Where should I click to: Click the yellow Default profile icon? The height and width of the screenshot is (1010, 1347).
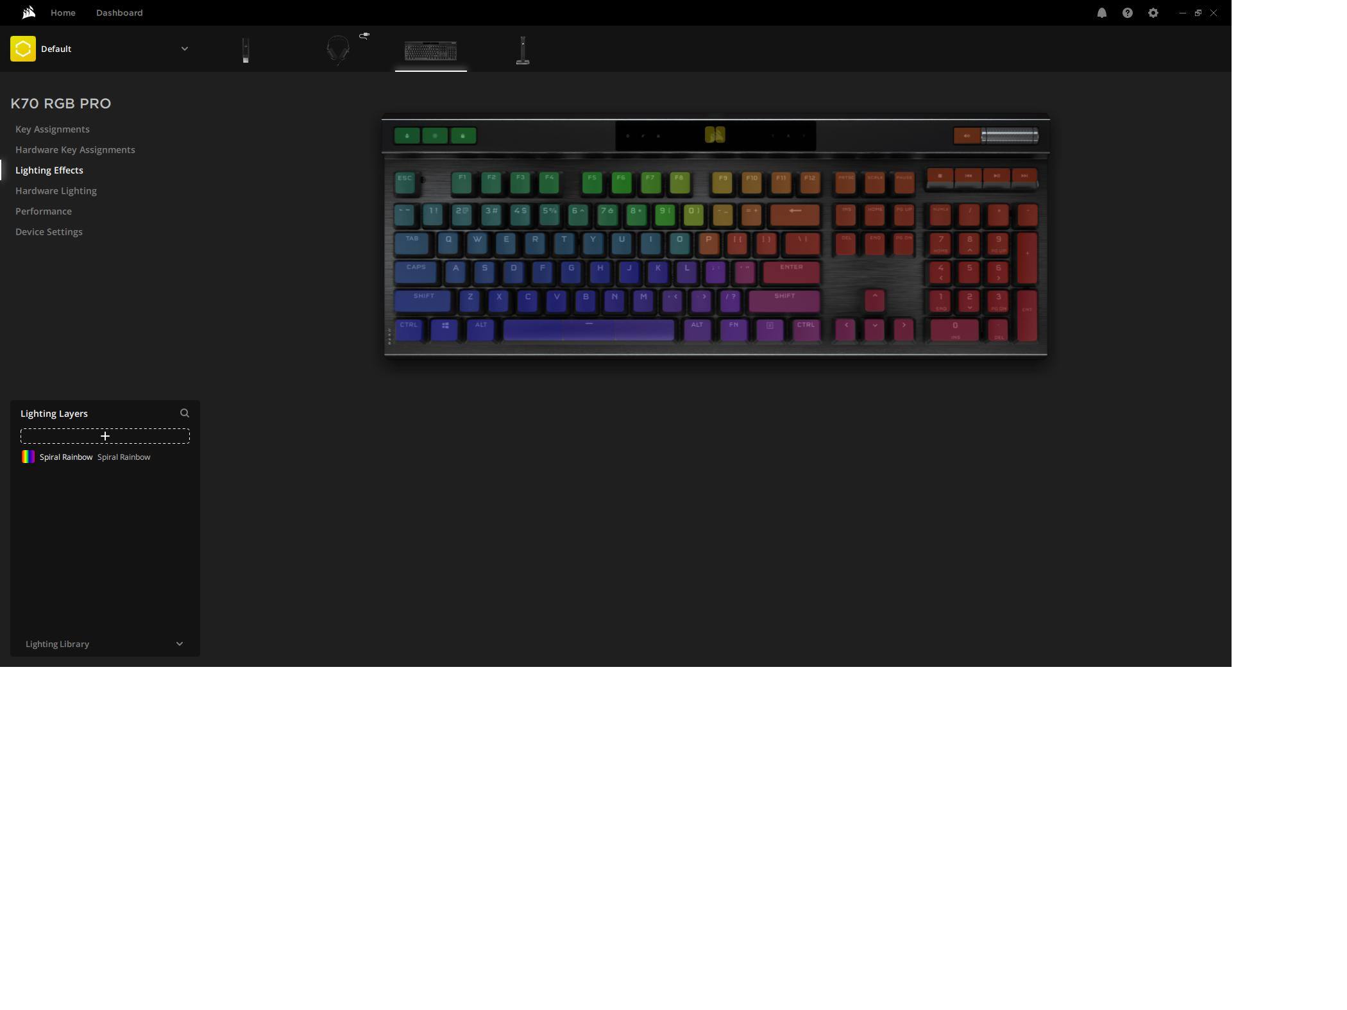coord(23,49)
